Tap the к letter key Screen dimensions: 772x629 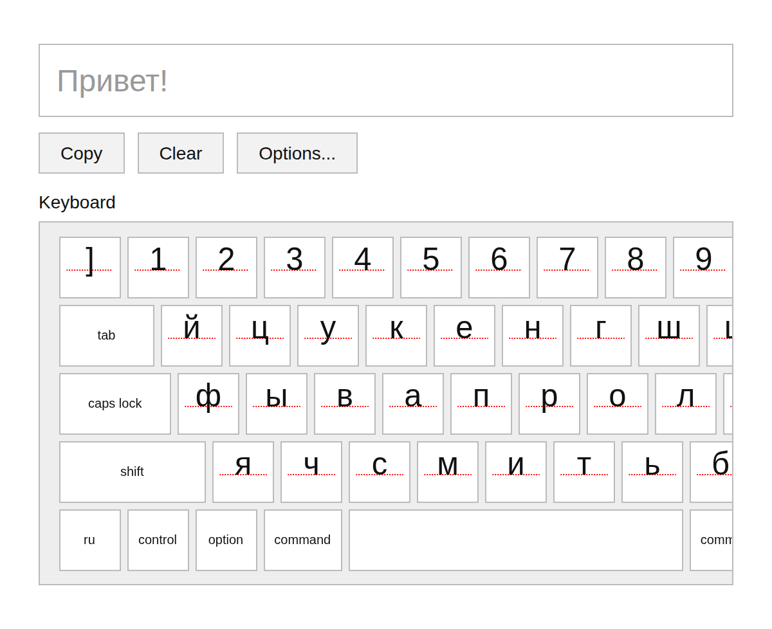(396, 336)
